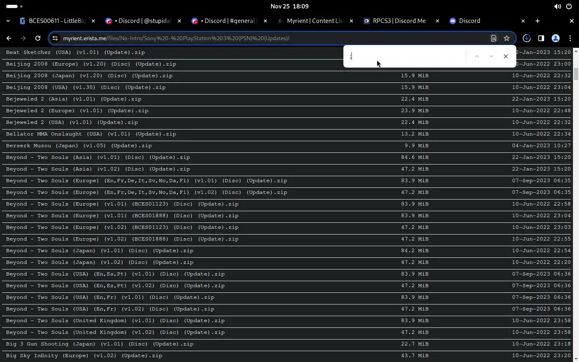Screen dimensions: 579x362
Task: Bookmark this page with the star icon
Action: (x=507, y=38)
